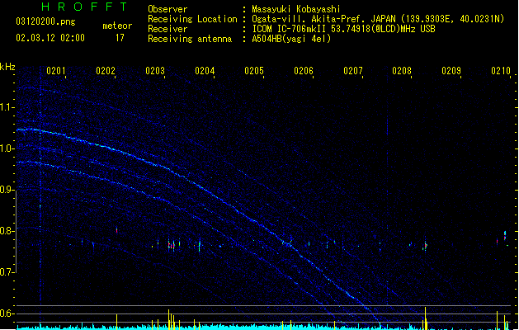This screenshot has width=519, height=330.
Task: Click the Receiver field label
Action: [167, 29]
